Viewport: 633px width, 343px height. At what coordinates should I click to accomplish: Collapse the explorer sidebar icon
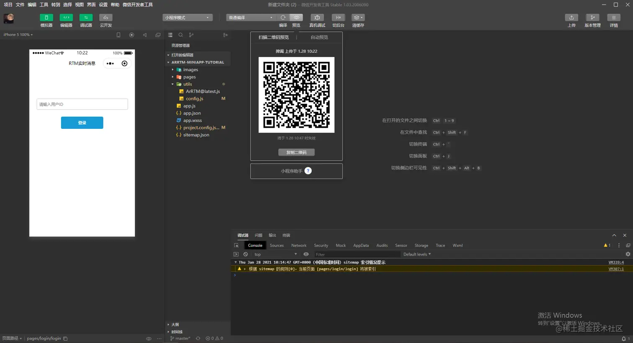point(225,35)
